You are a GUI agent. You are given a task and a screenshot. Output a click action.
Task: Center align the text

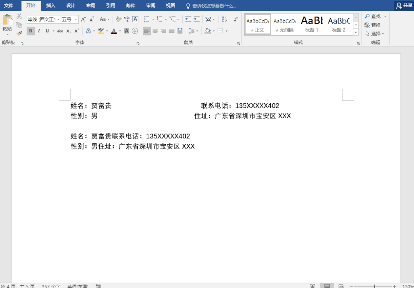tap(155, 31)
